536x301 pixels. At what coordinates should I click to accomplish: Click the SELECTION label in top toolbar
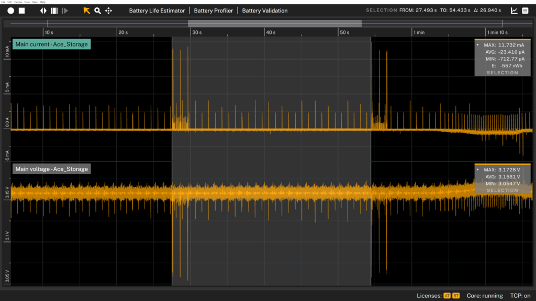click(x=382, y=10)
